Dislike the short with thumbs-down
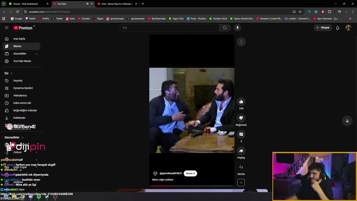 [241, 118]
